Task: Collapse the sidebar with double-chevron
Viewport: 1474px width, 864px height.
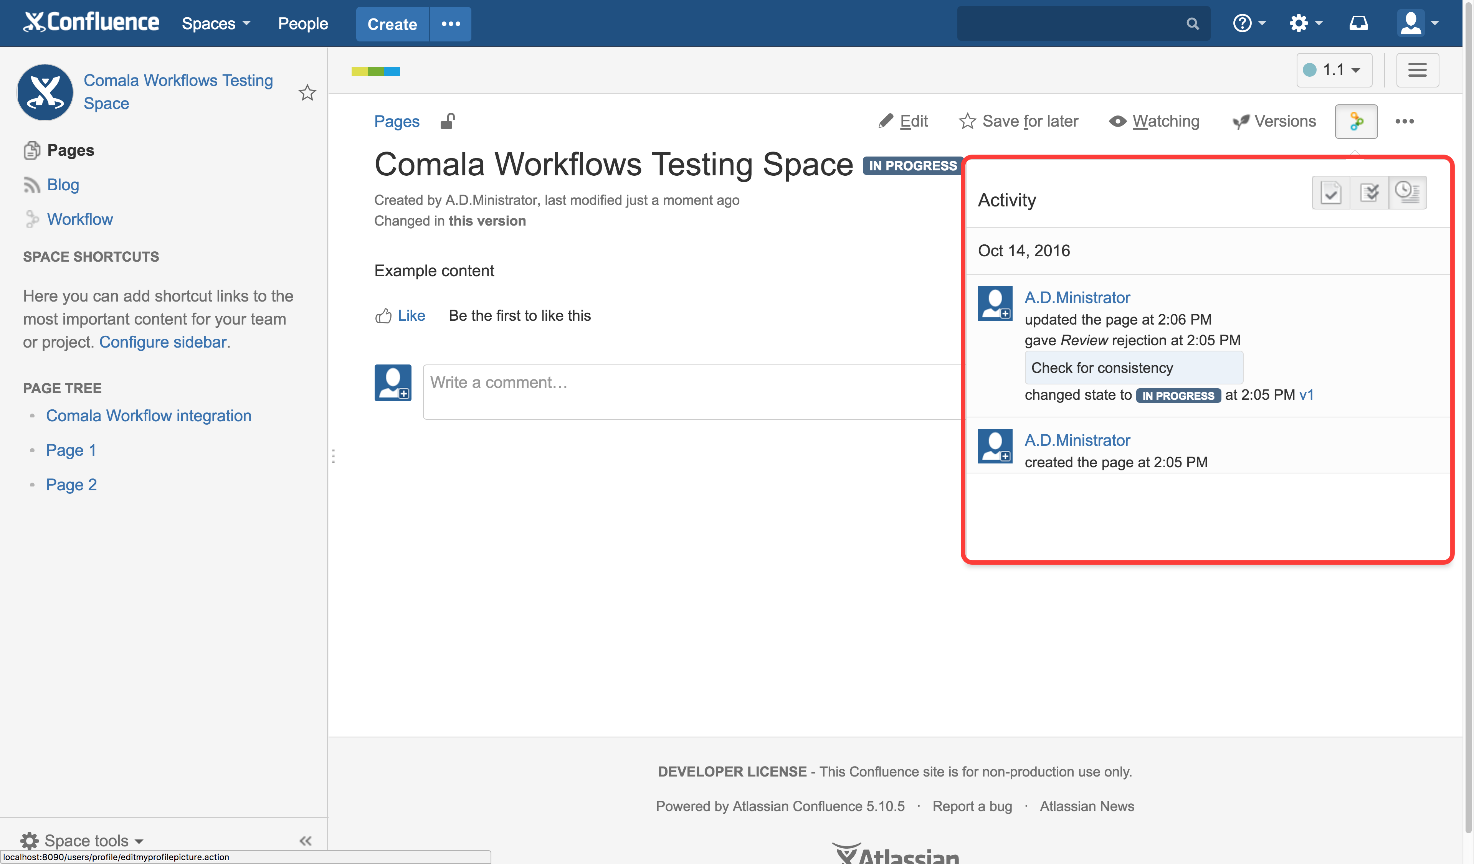Action: 305,841
